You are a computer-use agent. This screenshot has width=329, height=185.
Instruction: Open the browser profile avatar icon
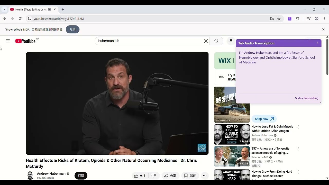[x=317, y=18]
